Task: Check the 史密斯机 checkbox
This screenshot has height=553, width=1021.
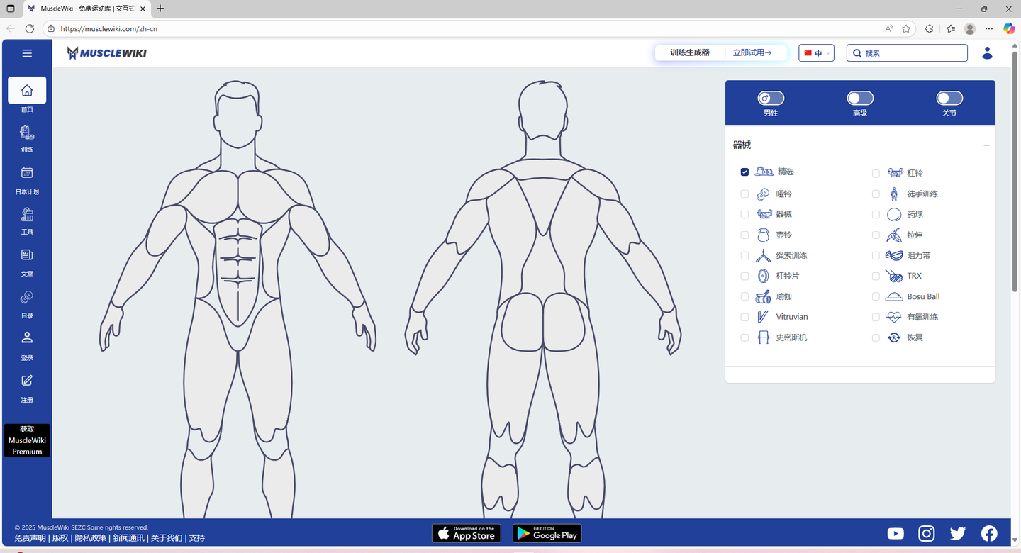Action: tap(744, 337)
